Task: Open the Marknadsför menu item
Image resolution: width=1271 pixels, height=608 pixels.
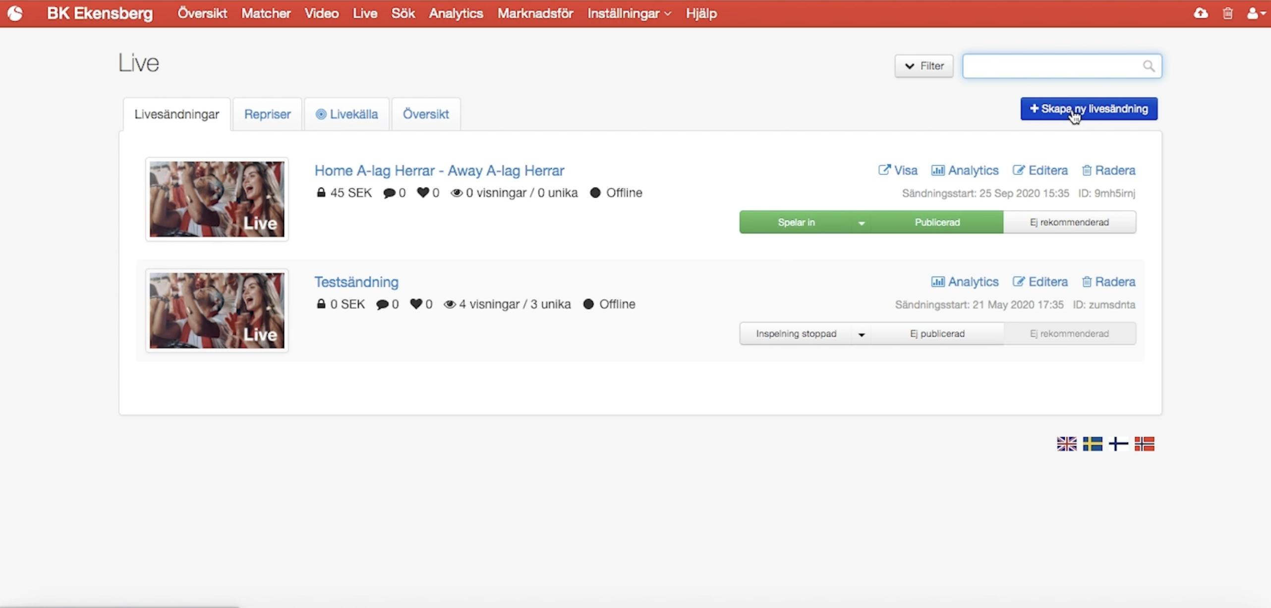Action: pyautogui.click(x=535, y=13)
